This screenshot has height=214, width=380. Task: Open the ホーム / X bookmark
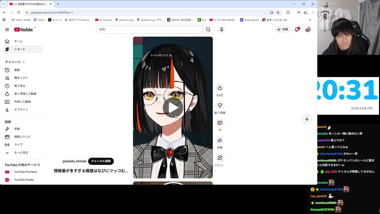coord(55,20)
